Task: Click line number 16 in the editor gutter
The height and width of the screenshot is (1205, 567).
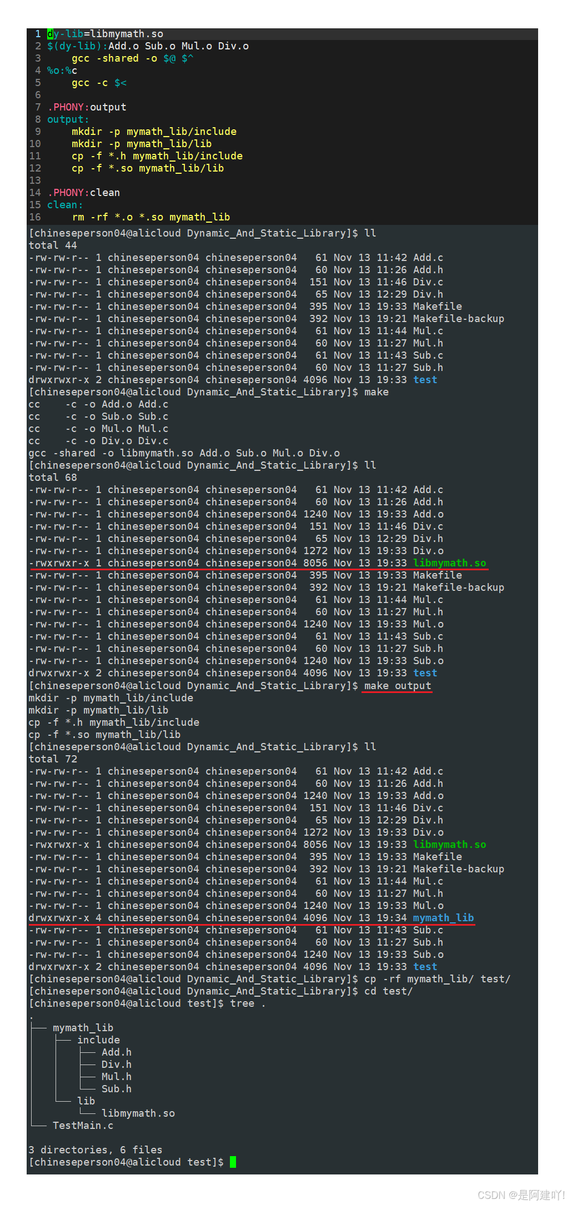Action: [35, 217]
